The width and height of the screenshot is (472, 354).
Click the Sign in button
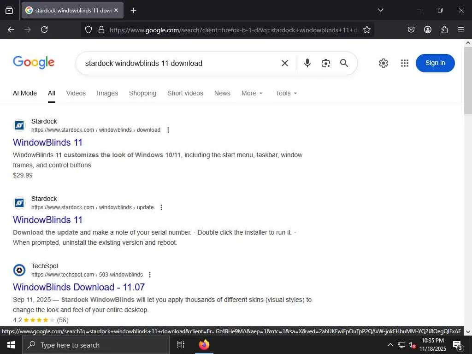[435, 63]
